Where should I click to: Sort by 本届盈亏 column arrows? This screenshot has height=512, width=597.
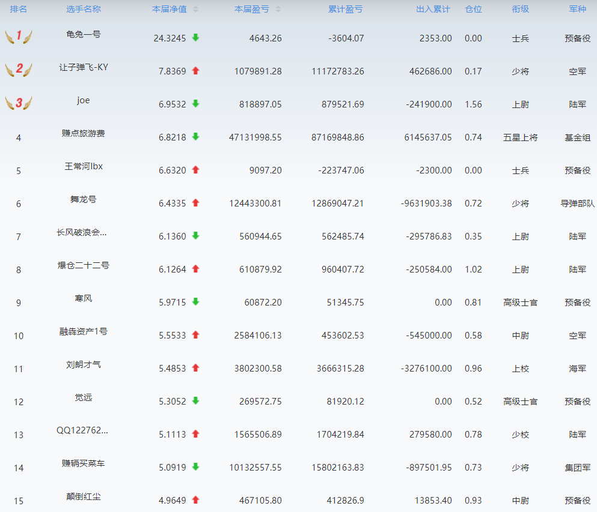click(278, 10)
